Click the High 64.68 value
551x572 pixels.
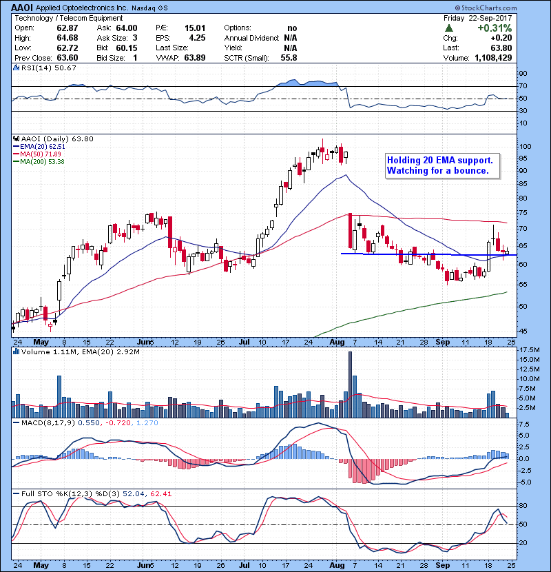[x=67, y=38]
